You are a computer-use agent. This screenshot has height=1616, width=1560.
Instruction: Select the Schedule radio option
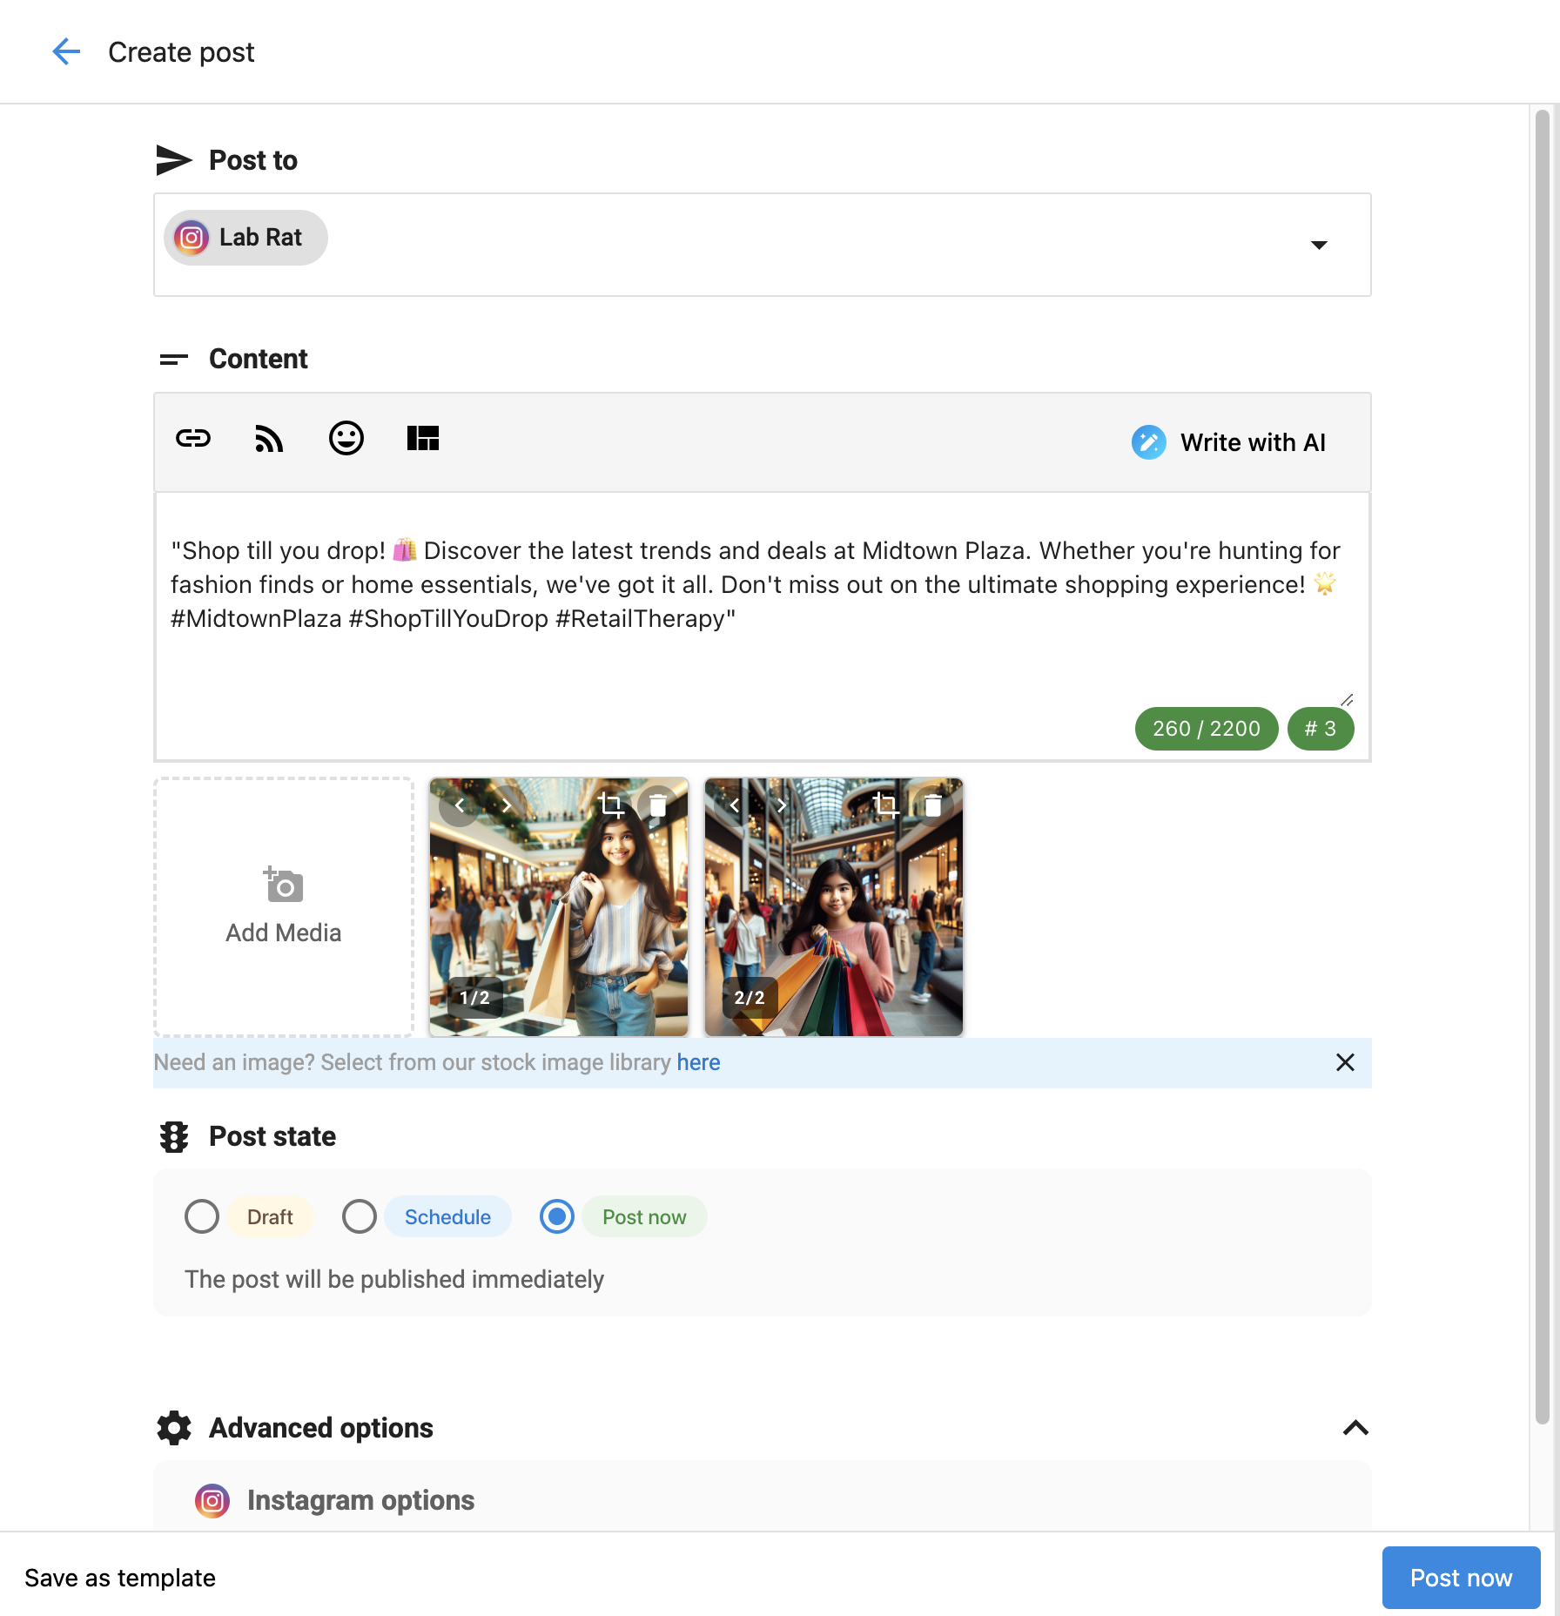tap(360, 1216)
